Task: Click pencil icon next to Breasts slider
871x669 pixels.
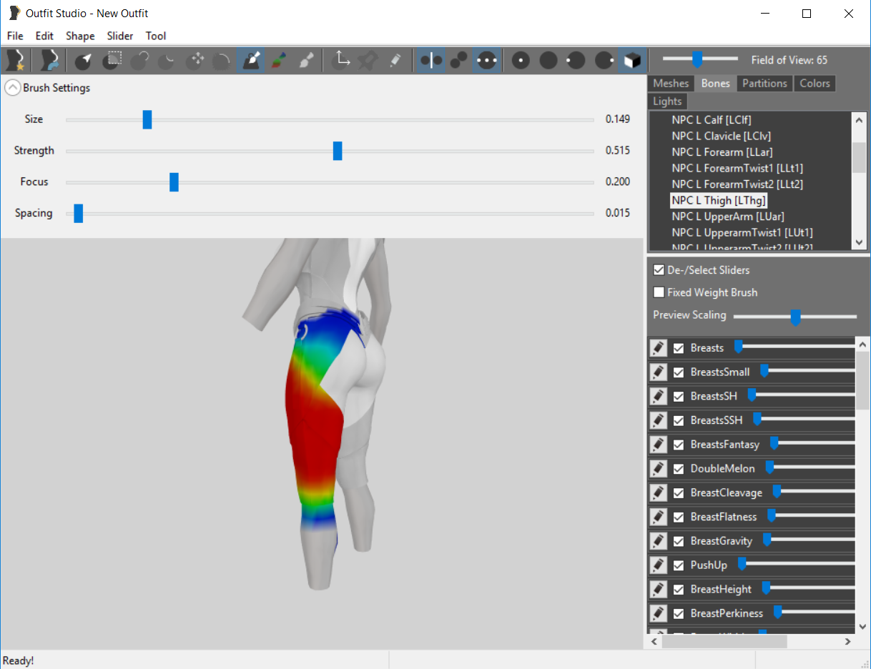Action: coord(658,348)
